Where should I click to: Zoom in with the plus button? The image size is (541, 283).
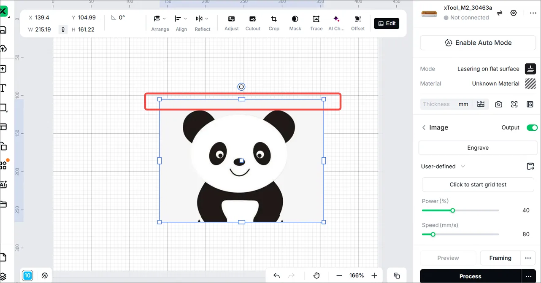click(x=374, y=275)
